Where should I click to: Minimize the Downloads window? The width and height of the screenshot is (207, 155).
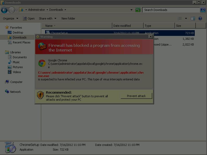tap(194, 2)
